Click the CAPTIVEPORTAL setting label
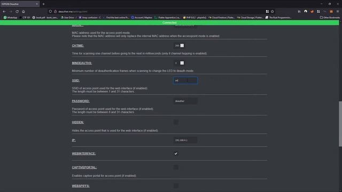Image resolution: width=342 pixels, height=192 pixels. 84,167
